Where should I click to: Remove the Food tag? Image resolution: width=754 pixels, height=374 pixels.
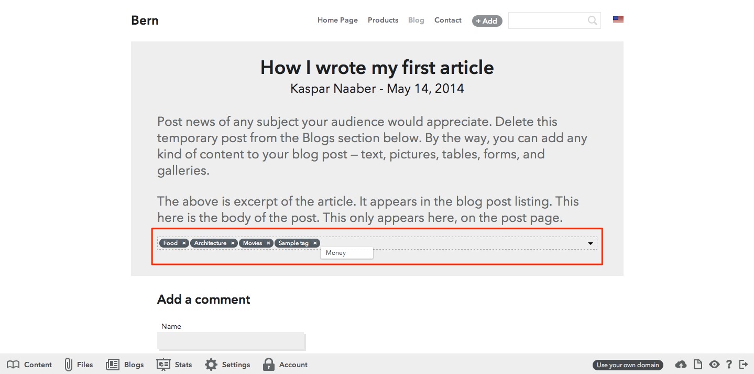[184, 243]
